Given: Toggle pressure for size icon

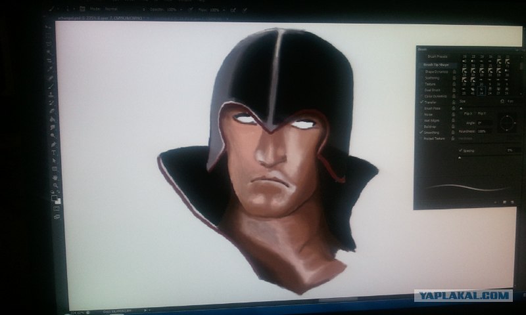Looking at the screenshot, I should pyautogui.click(x=245, y=9).
